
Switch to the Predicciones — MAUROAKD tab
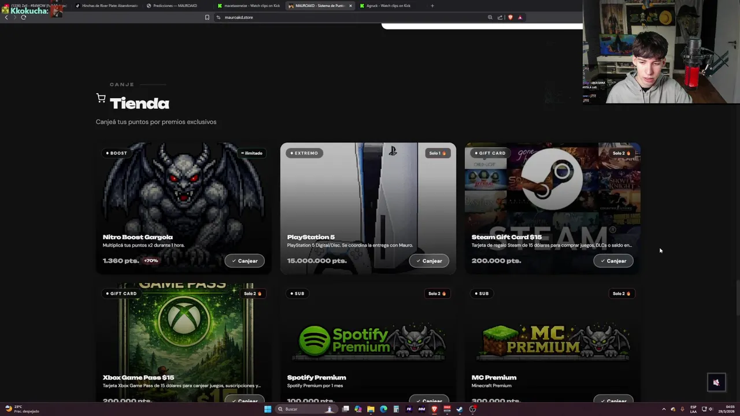click(175, 6)
